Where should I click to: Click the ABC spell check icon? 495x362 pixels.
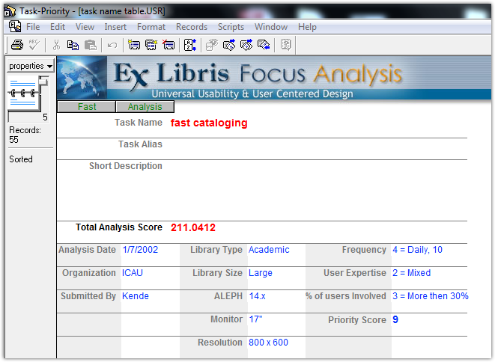click(34, 45)
